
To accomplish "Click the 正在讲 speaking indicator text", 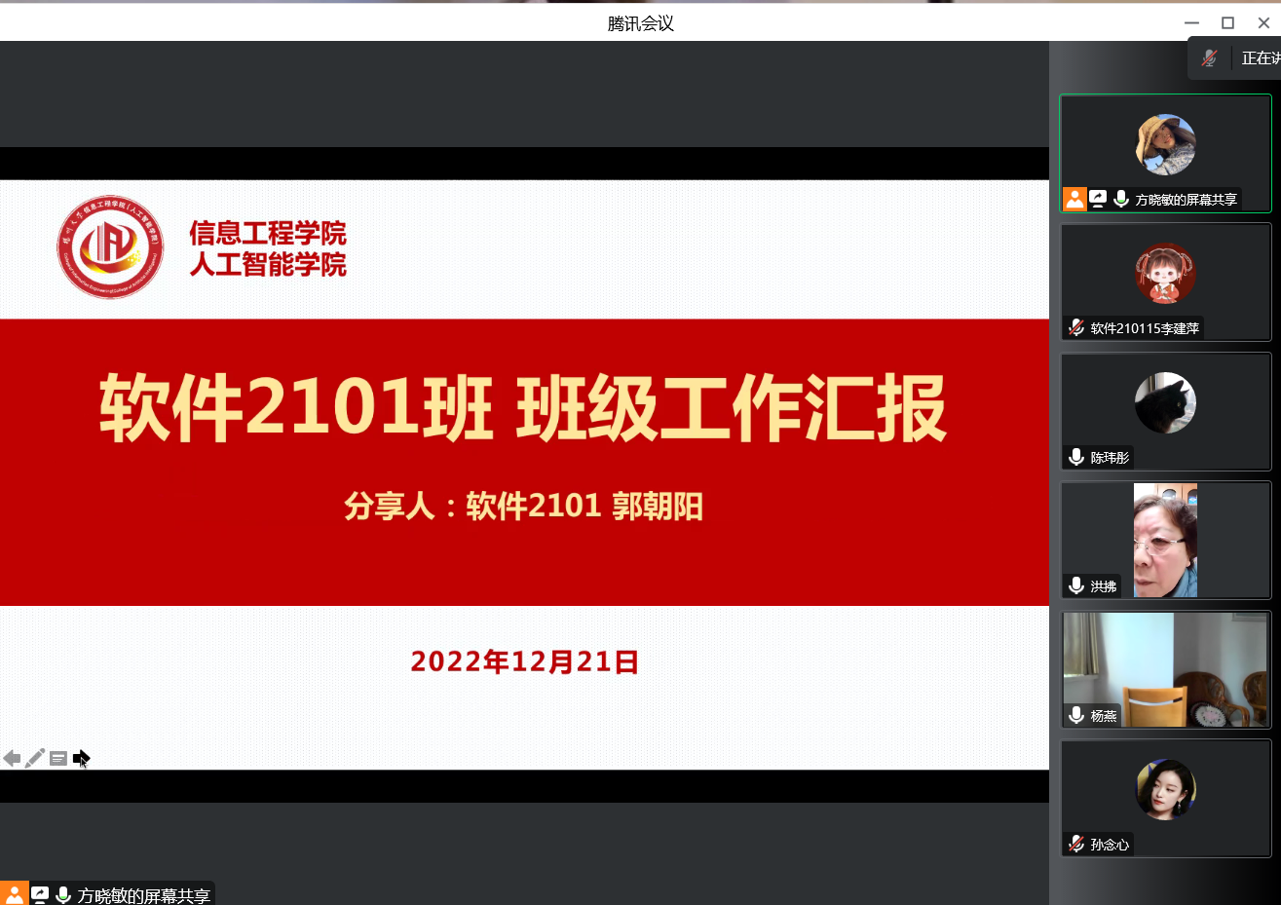I will pos(1261,58).
